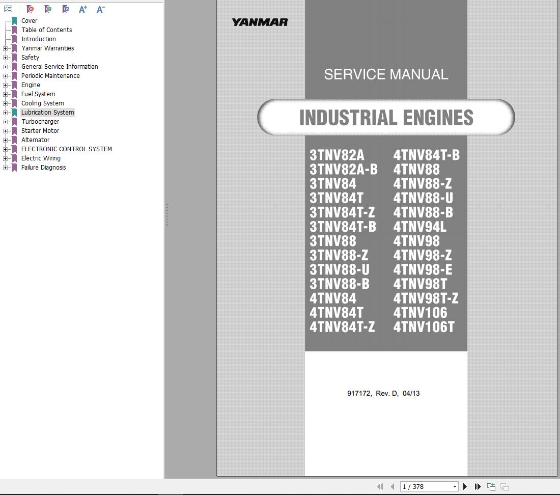Click the greyed-out next view icon

pyautogui.click(x=505, y=486)
